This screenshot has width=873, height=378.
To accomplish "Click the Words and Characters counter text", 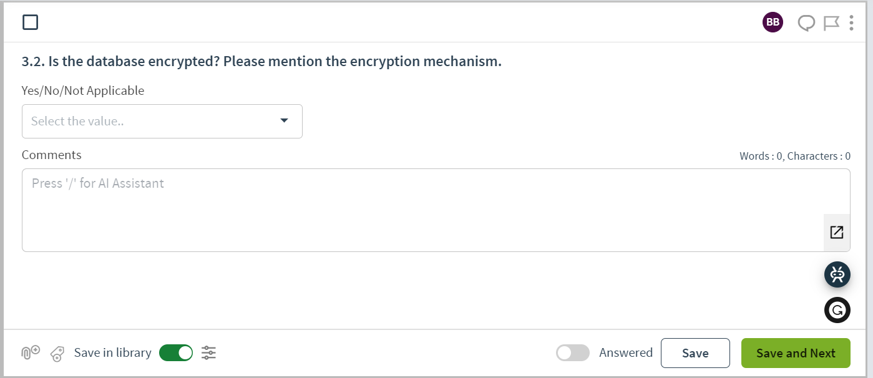I will coord(795,156).
